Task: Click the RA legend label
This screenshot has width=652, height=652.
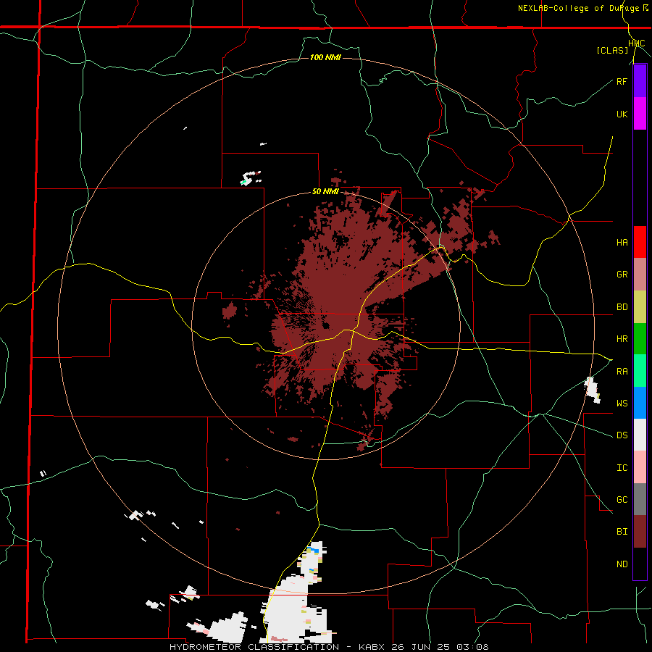Action: coord(622,371)
